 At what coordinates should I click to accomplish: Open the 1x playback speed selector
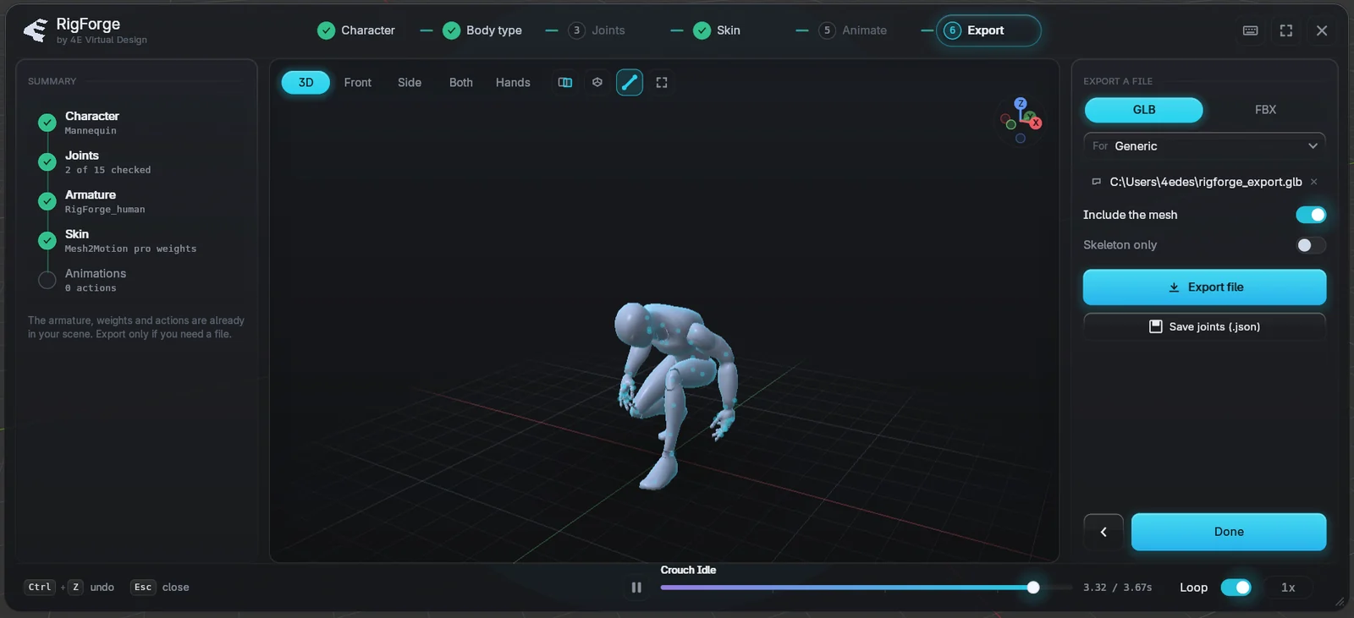1288,588
